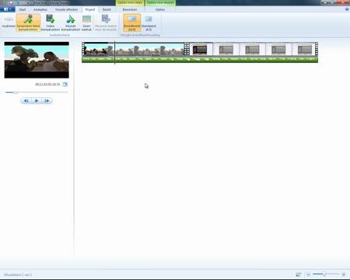Step to the previous frame
350x280 pixels.
pyautogui.click(x=26, y=101)
